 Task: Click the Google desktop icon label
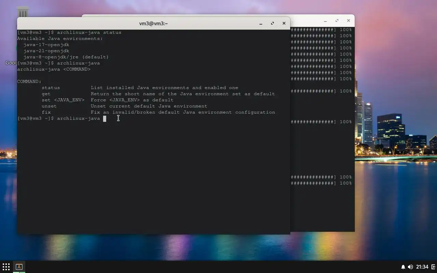point(11,63)
